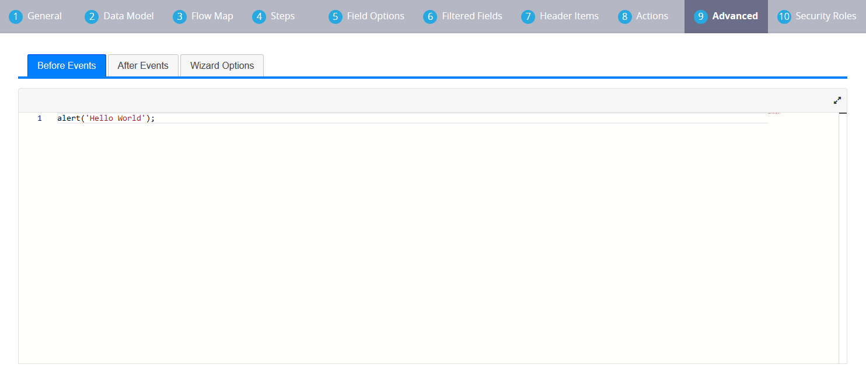866x385 pixels.
Task: Click the step 2 circle badge
Action: [92, 17]
